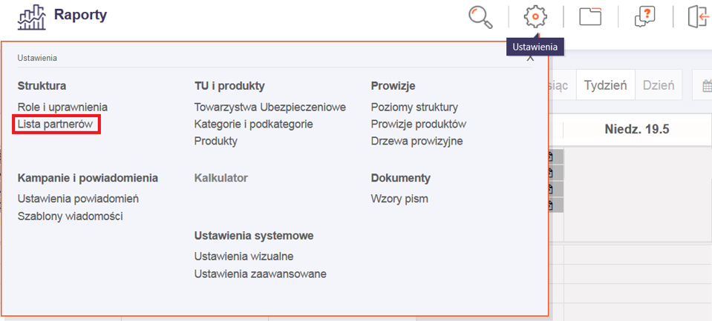Open the folder icon in header

[x=590, y=16]
